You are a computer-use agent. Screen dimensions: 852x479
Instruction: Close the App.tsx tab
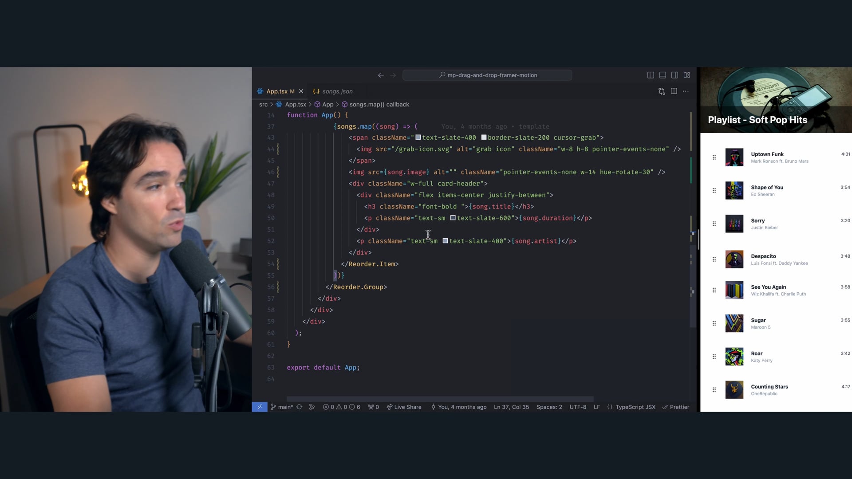301,91
